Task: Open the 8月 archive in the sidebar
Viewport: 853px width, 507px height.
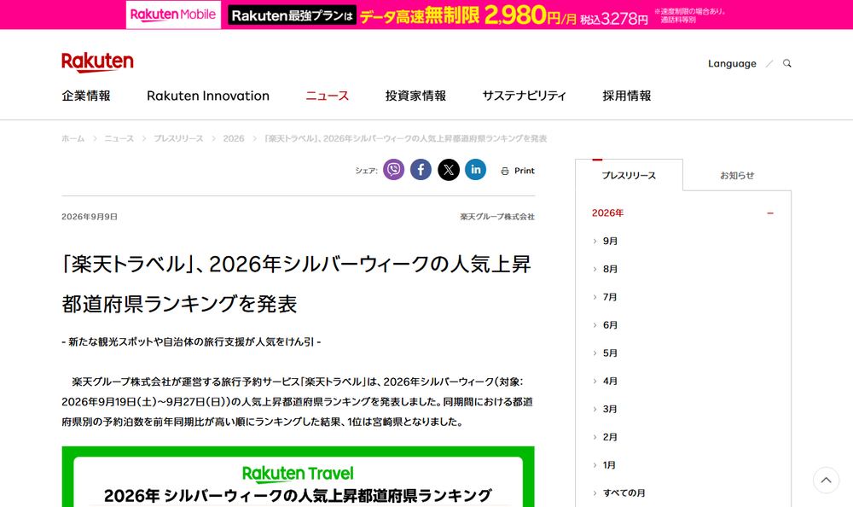Action: coord(610,269)
